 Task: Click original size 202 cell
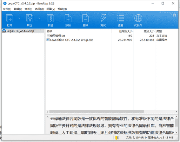pyautogui.click(x=152, y=36)
